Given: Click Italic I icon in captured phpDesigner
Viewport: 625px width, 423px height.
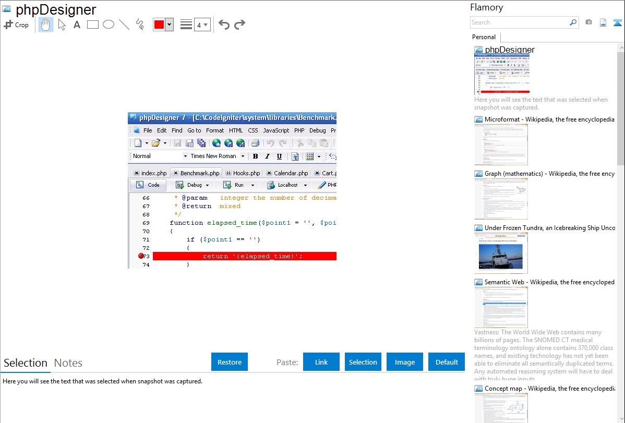Looking at the screenshot, I should [268, 156].
